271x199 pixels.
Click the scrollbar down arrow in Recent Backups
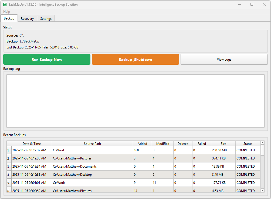(x=262, y=190)
